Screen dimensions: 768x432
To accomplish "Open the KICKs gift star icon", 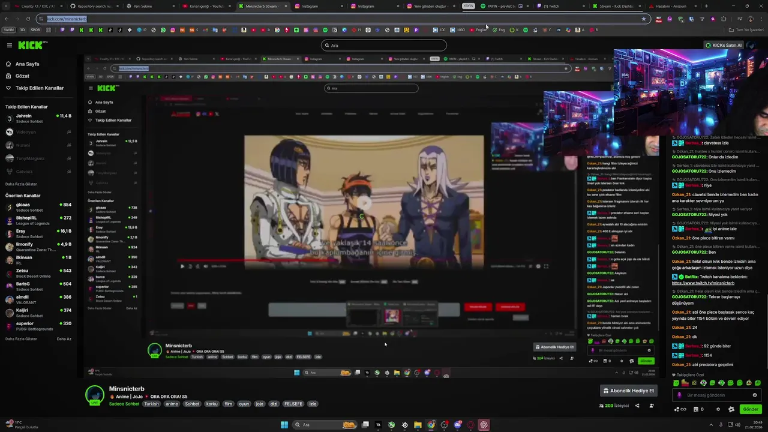I will click(x=731, y=409).
